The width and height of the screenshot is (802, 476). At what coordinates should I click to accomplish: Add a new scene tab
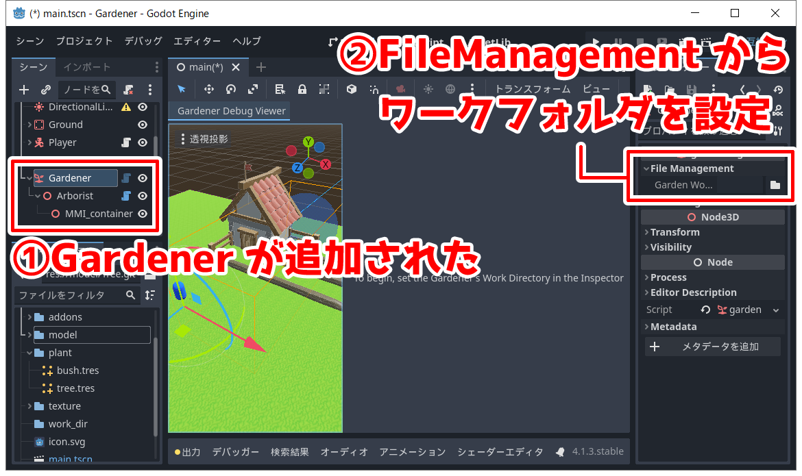pos(261,67)
